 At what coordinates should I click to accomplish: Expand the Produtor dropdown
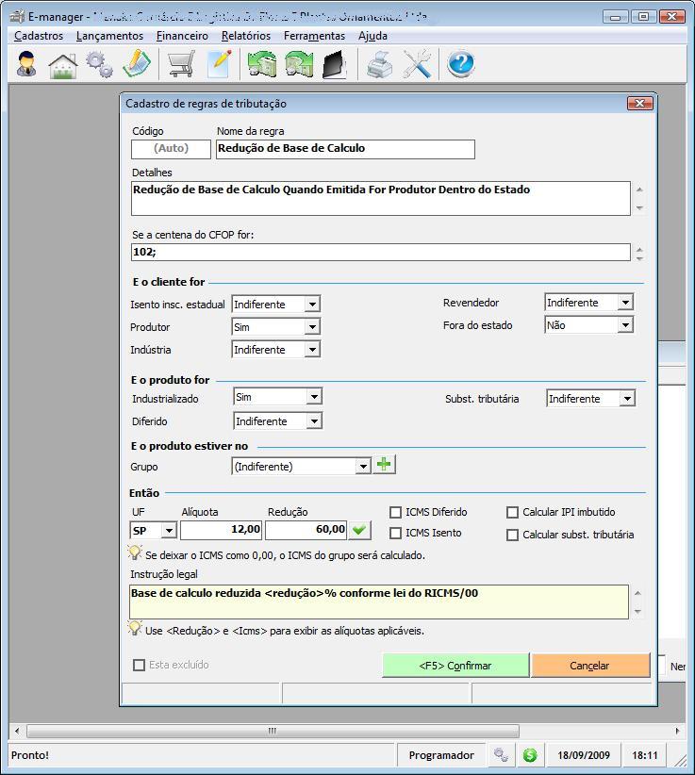tap(312, 327)
